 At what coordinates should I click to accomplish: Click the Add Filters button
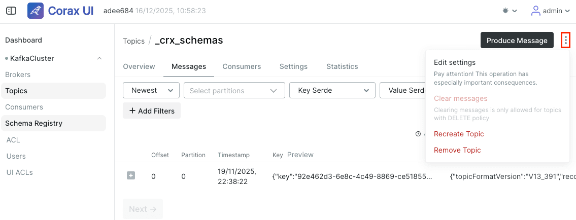pos(152,111)
